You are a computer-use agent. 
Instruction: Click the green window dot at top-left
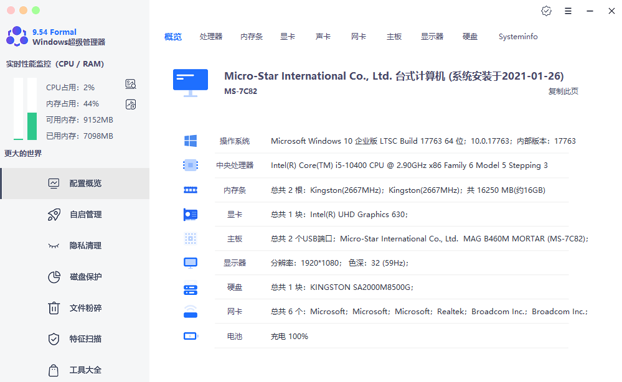tap(35, 11)
